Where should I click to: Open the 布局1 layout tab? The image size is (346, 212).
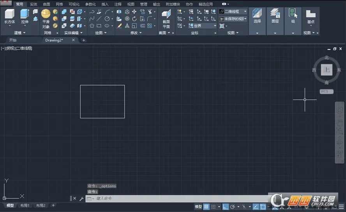[25, 205]
